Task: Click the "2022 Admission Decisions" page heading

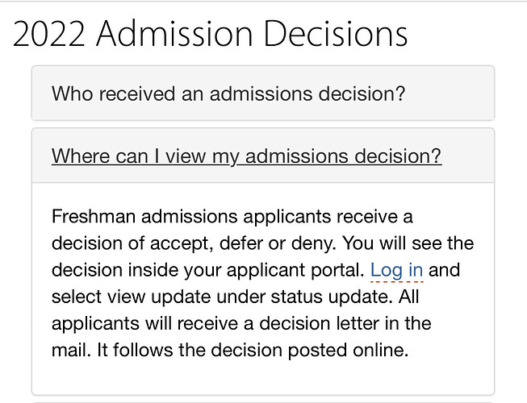Action: coord(211,34)
